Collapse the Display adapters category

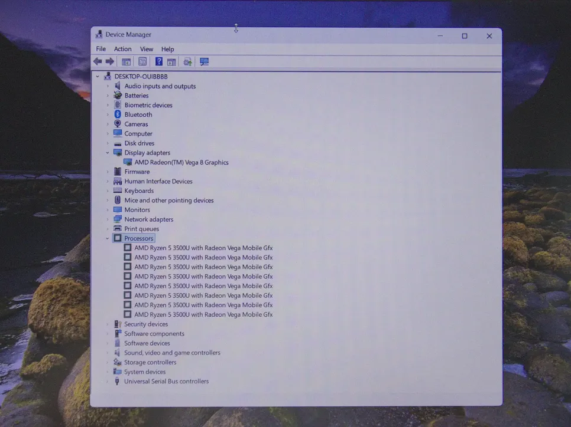[108, 153]
